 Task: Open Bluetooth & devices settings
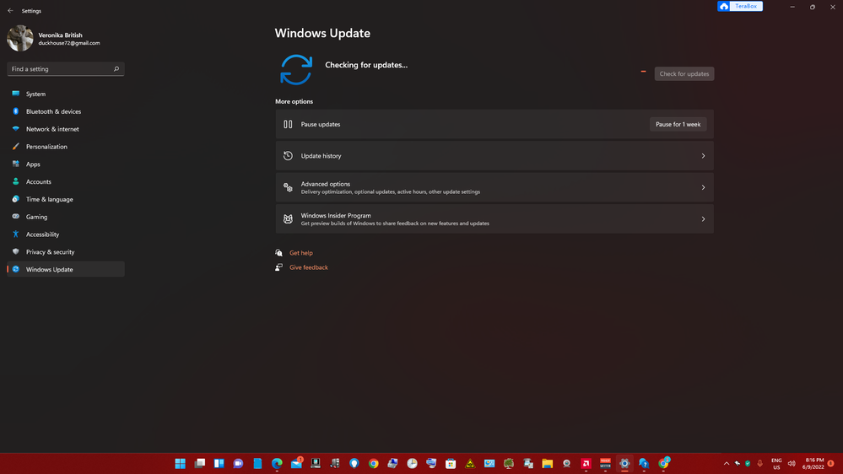[x=66, y=111]
